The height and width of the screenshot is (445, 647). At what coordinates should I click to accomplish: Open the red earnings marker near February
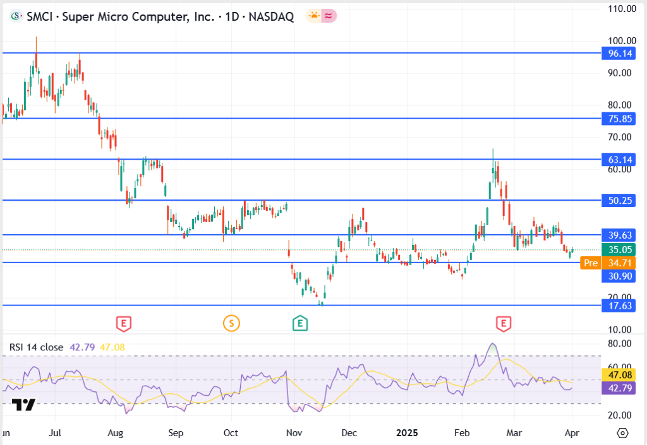click(x=504, y=324)
